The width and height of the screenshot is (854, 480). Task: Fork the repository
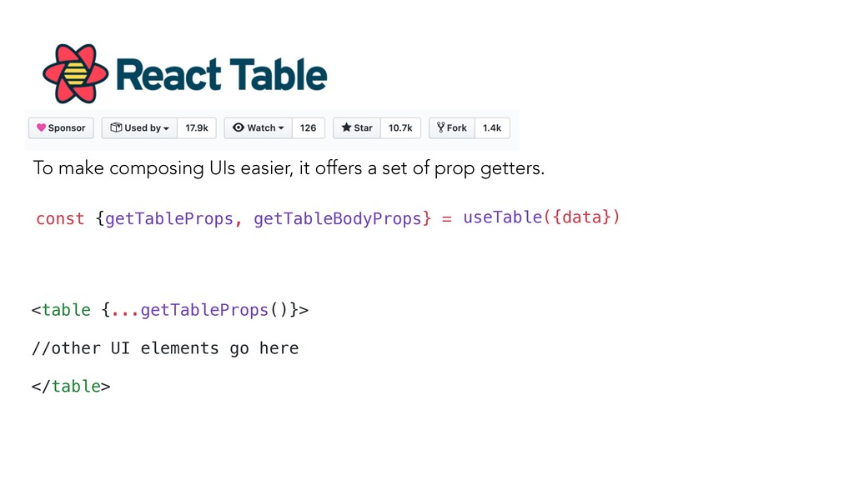coord(451,127)
